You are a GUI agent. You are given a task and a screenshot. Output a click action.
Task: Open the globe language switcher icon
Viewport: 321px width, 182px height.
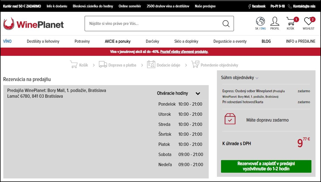click(260, 21)
